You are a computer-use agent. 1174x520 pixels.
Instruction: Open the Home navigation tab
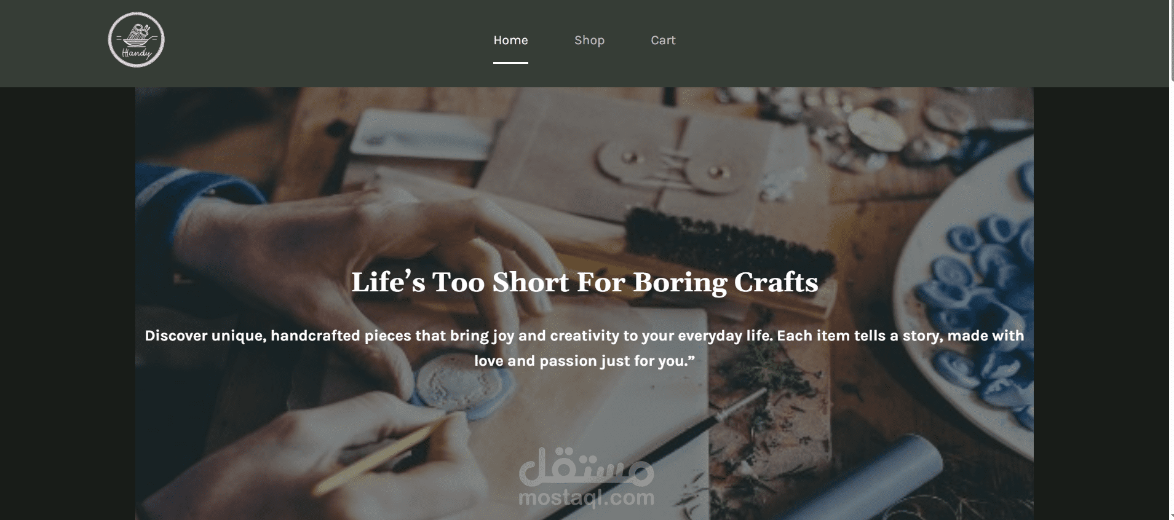point(510,40)
